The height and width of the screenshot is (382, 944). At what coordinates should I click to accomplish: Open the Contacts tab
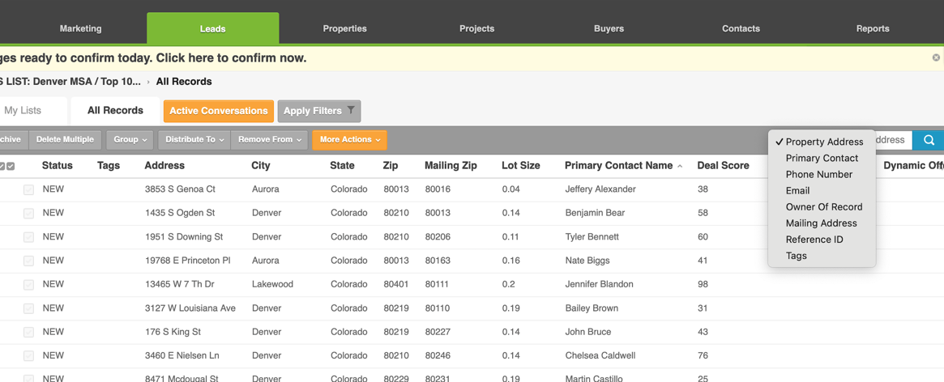pos(741,28)
